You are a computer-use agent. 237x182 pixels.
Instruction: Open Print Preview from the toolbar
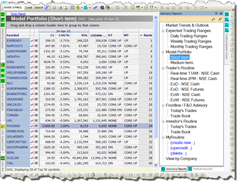[x=65, y=8]
